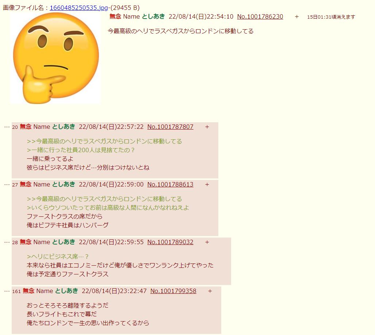This screenshot has height=335, width=375.
Task: Expand the ellipsis before reply 28
Action: coord(7,242)
